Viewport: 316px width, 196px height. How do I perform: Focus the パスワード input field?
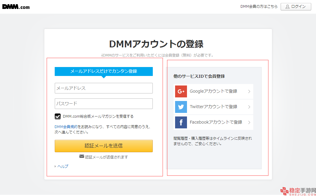[103, 104]
